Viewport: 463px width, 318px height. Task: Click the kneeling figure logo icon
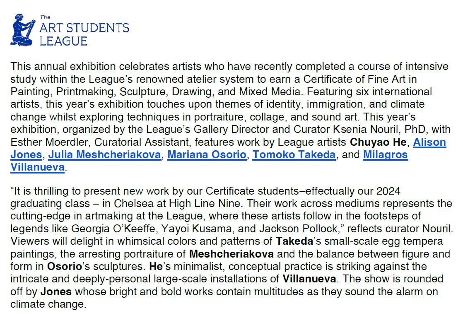[23, 30]
